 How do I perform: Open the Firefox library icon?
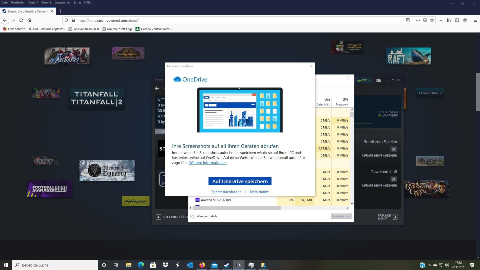[449, 20]
